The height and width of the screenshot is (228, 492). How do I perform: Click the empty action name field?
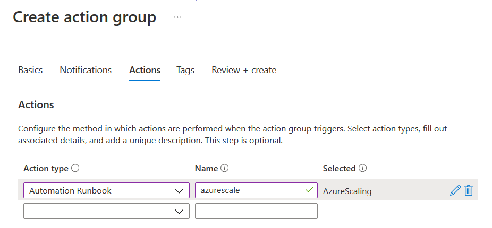(x=256, y=211)
